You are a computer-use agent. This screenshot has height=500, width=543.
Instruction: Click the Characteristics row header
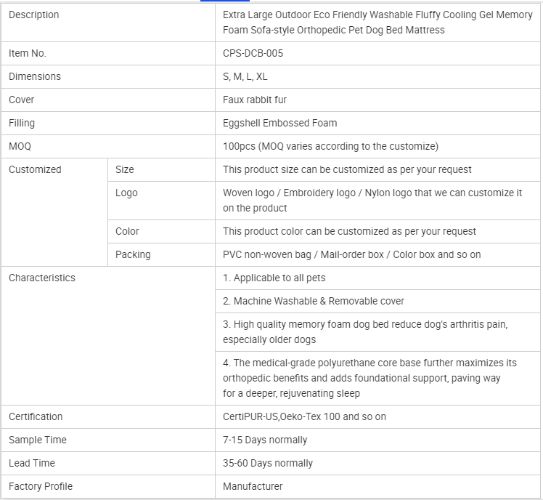pyautogui.click(x=41, y=278)
